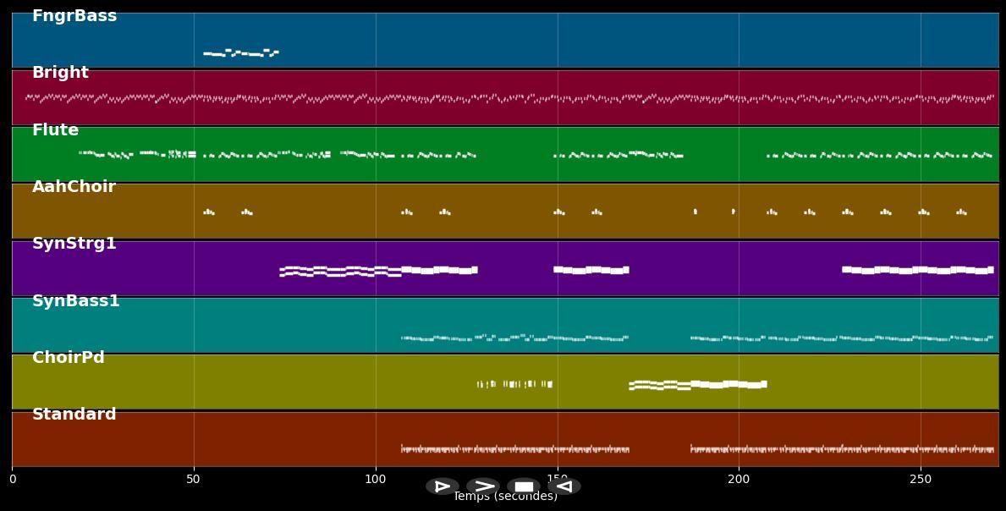This screenshot has height=511, width=1006.
Task: Click the 100 tick on the time axis
Action: [376, 479]
